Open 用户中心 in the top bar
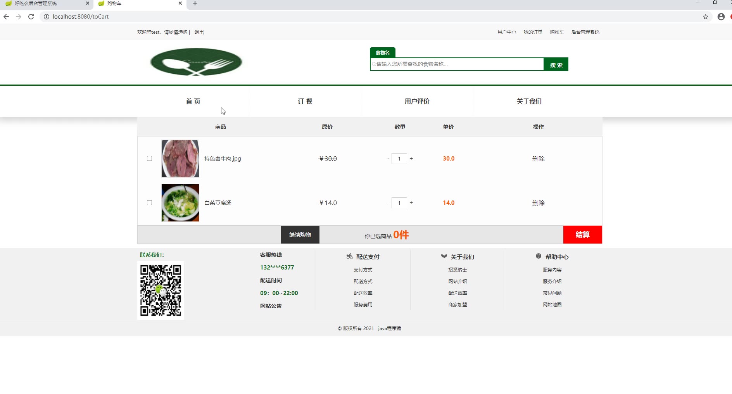Viewport: 732px width, 394px height. [x=507, y=32]
